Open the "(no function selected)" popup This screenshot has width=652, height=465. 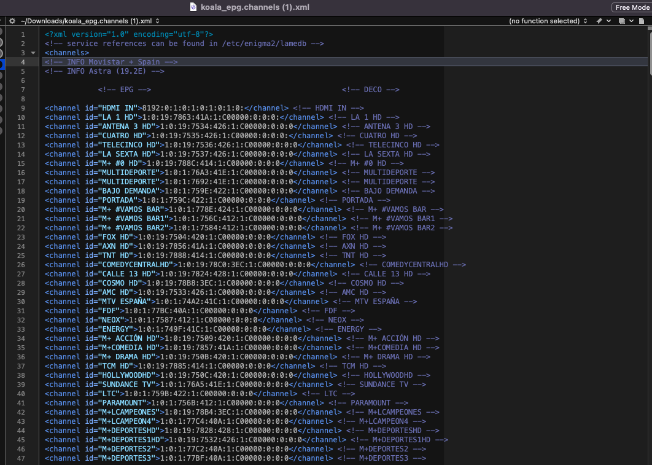coord(548,21)
